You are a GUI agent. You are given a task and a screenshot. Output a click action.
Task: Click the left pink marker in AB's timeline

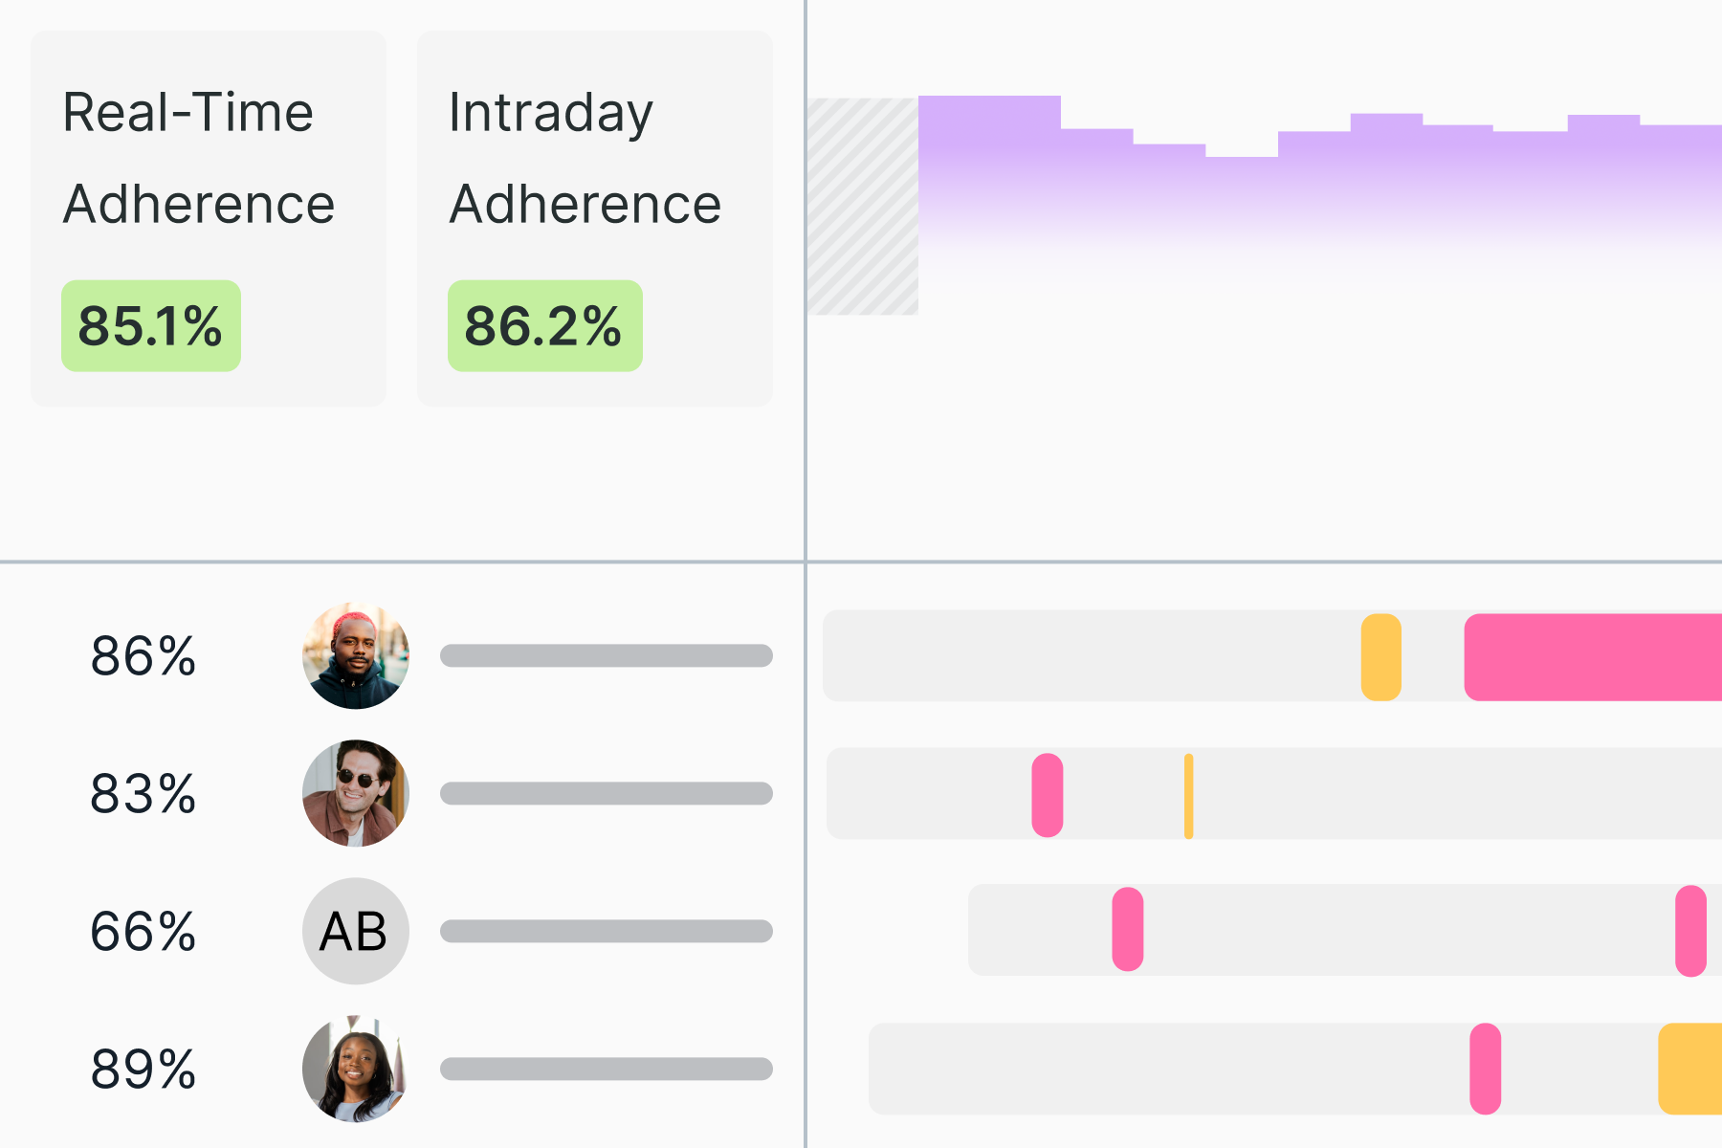(1128, 930)
